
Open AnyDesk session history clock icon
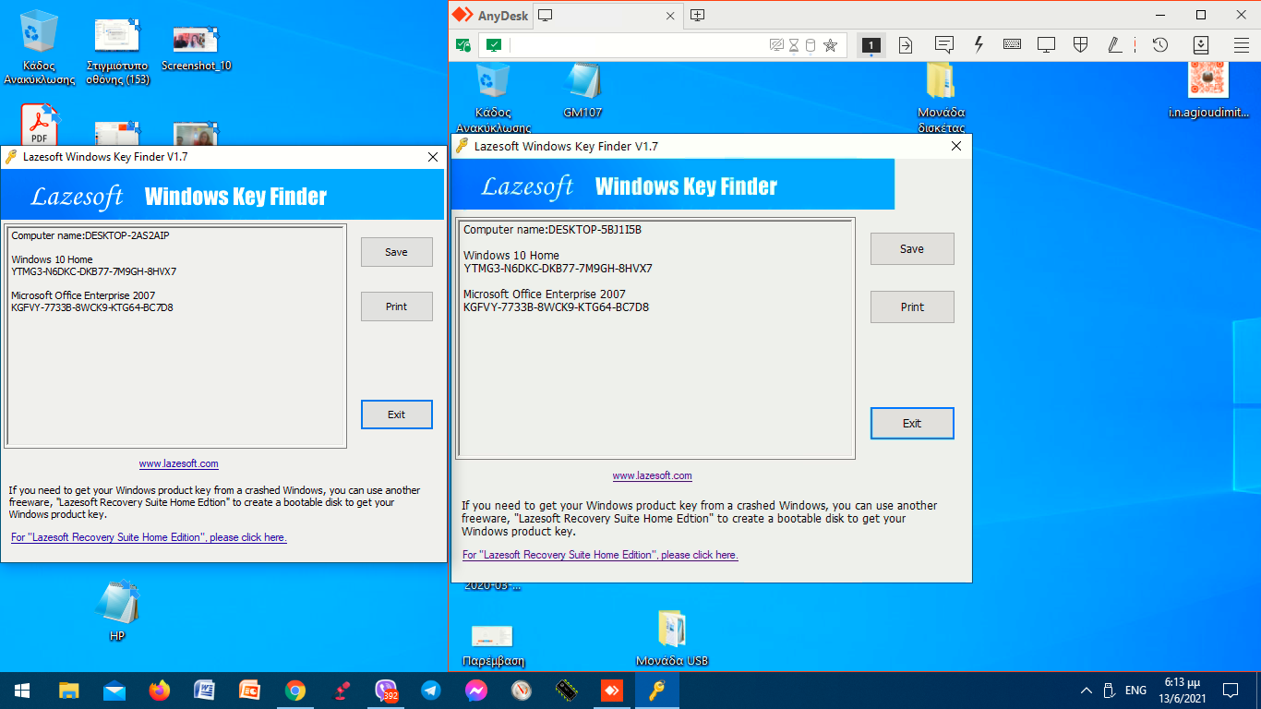click(1160, 44)
